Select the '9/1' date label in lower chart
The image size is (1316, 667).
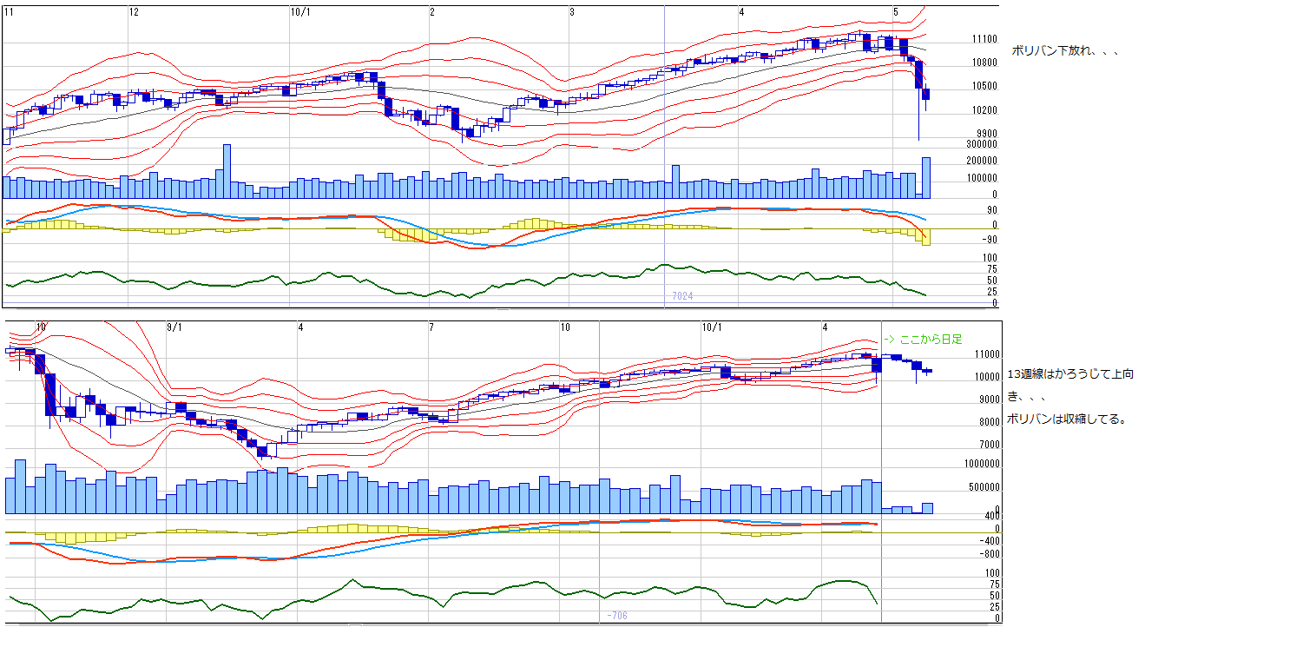[x=174, y=327]
